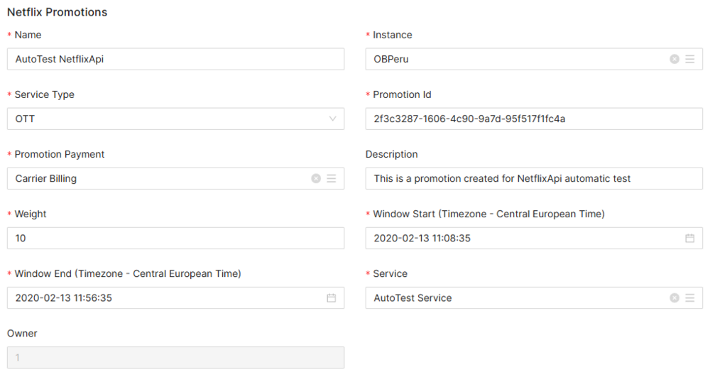Click the Name input field
710x377 pixels.
click(x=175, y=59)
